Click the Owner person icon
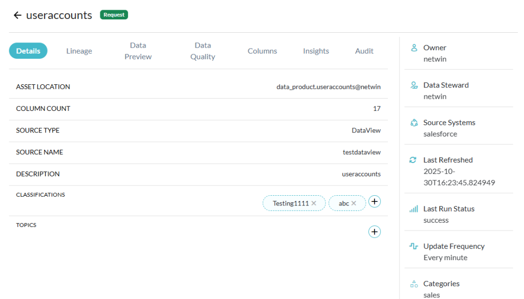 [x=413, y=47]
